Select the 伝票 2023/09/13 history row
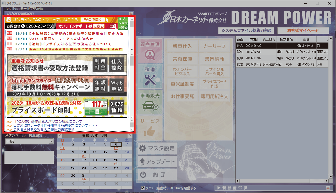This screenshot has height=193, width=336. pos(282,64)
